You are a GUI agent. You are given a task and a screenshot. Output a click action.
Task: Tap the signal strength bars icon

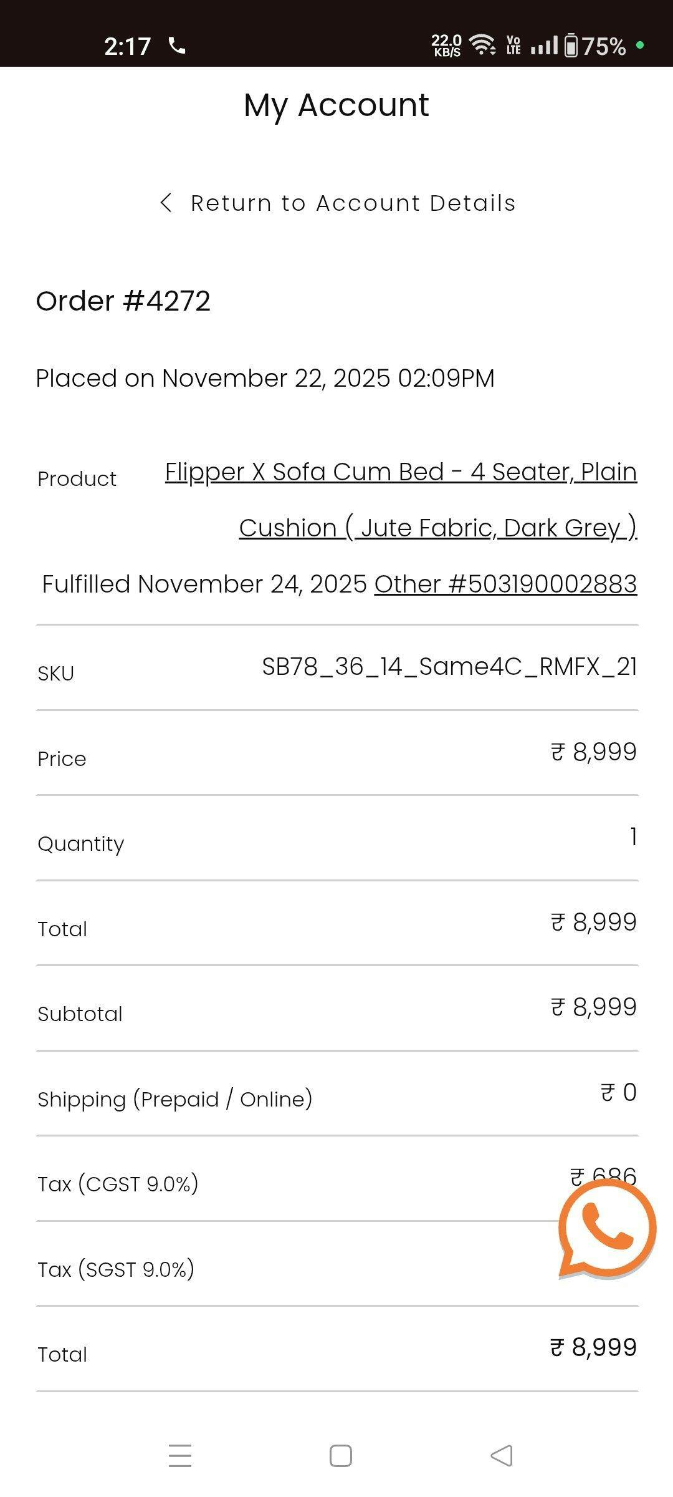click(544, 46)
